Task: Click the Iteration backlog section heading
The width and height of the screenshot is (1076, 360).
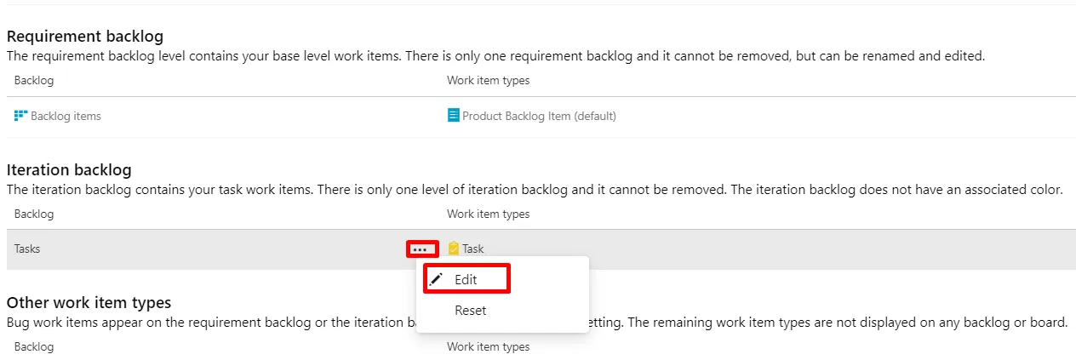Action: [69, 170]
